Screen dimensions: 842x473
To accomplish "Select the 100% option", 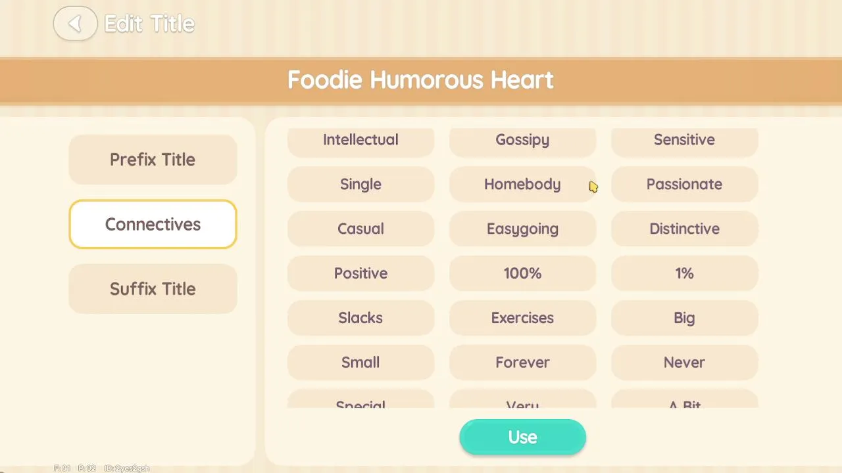I will (x=522, y=274).
